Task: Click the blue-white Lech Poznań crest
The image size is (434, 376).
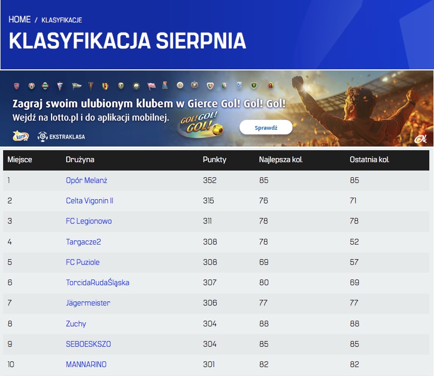Action: coord(239,86)
